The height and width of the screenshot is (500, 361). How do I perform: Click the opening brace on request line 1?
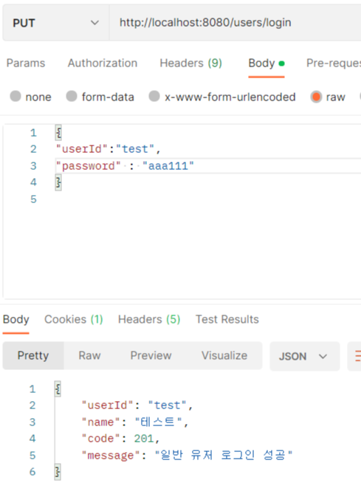click(58, 133)
